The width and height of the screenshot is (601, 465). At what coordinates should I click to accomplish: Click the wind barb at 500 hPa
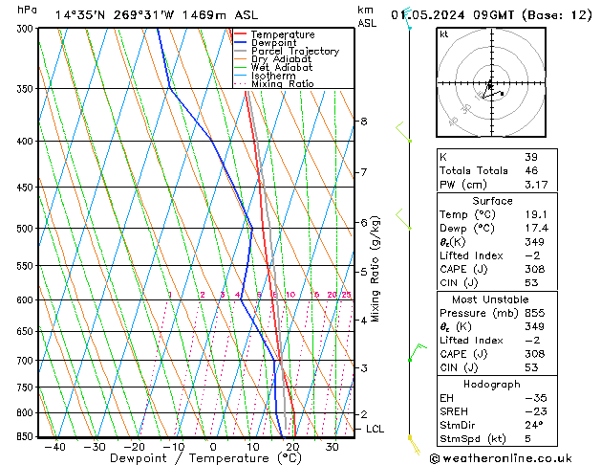pyautogui.click(x=403, y=219)
